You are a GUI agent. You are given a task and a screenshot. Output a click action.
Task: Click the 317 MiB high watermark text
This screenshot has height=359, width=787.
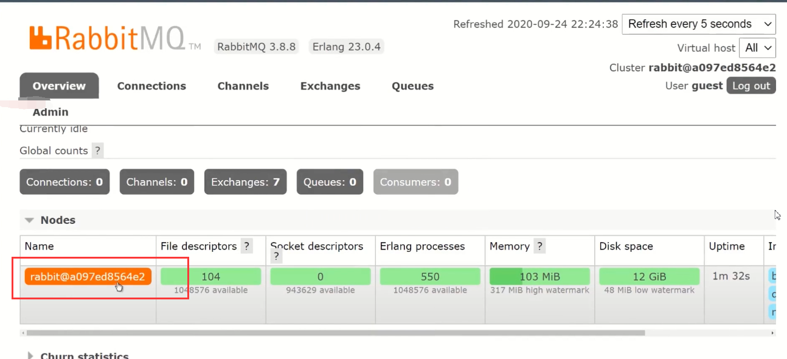(x=539, y=290)
